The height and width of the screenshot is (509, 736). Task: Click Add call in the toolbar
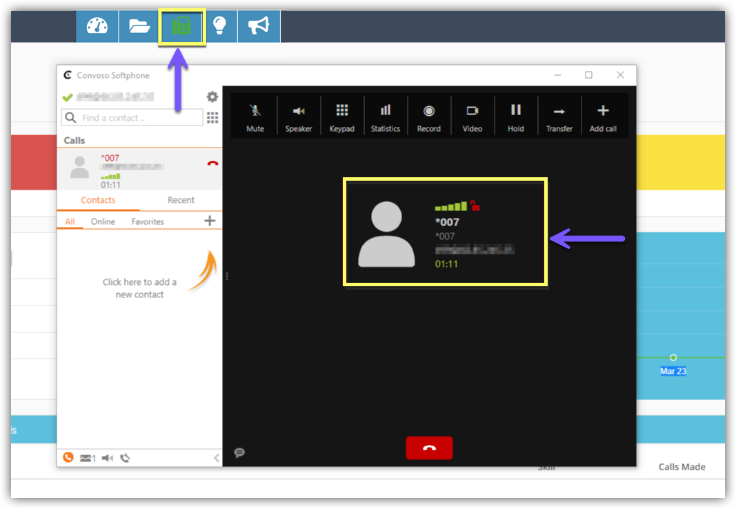(603, 117)
